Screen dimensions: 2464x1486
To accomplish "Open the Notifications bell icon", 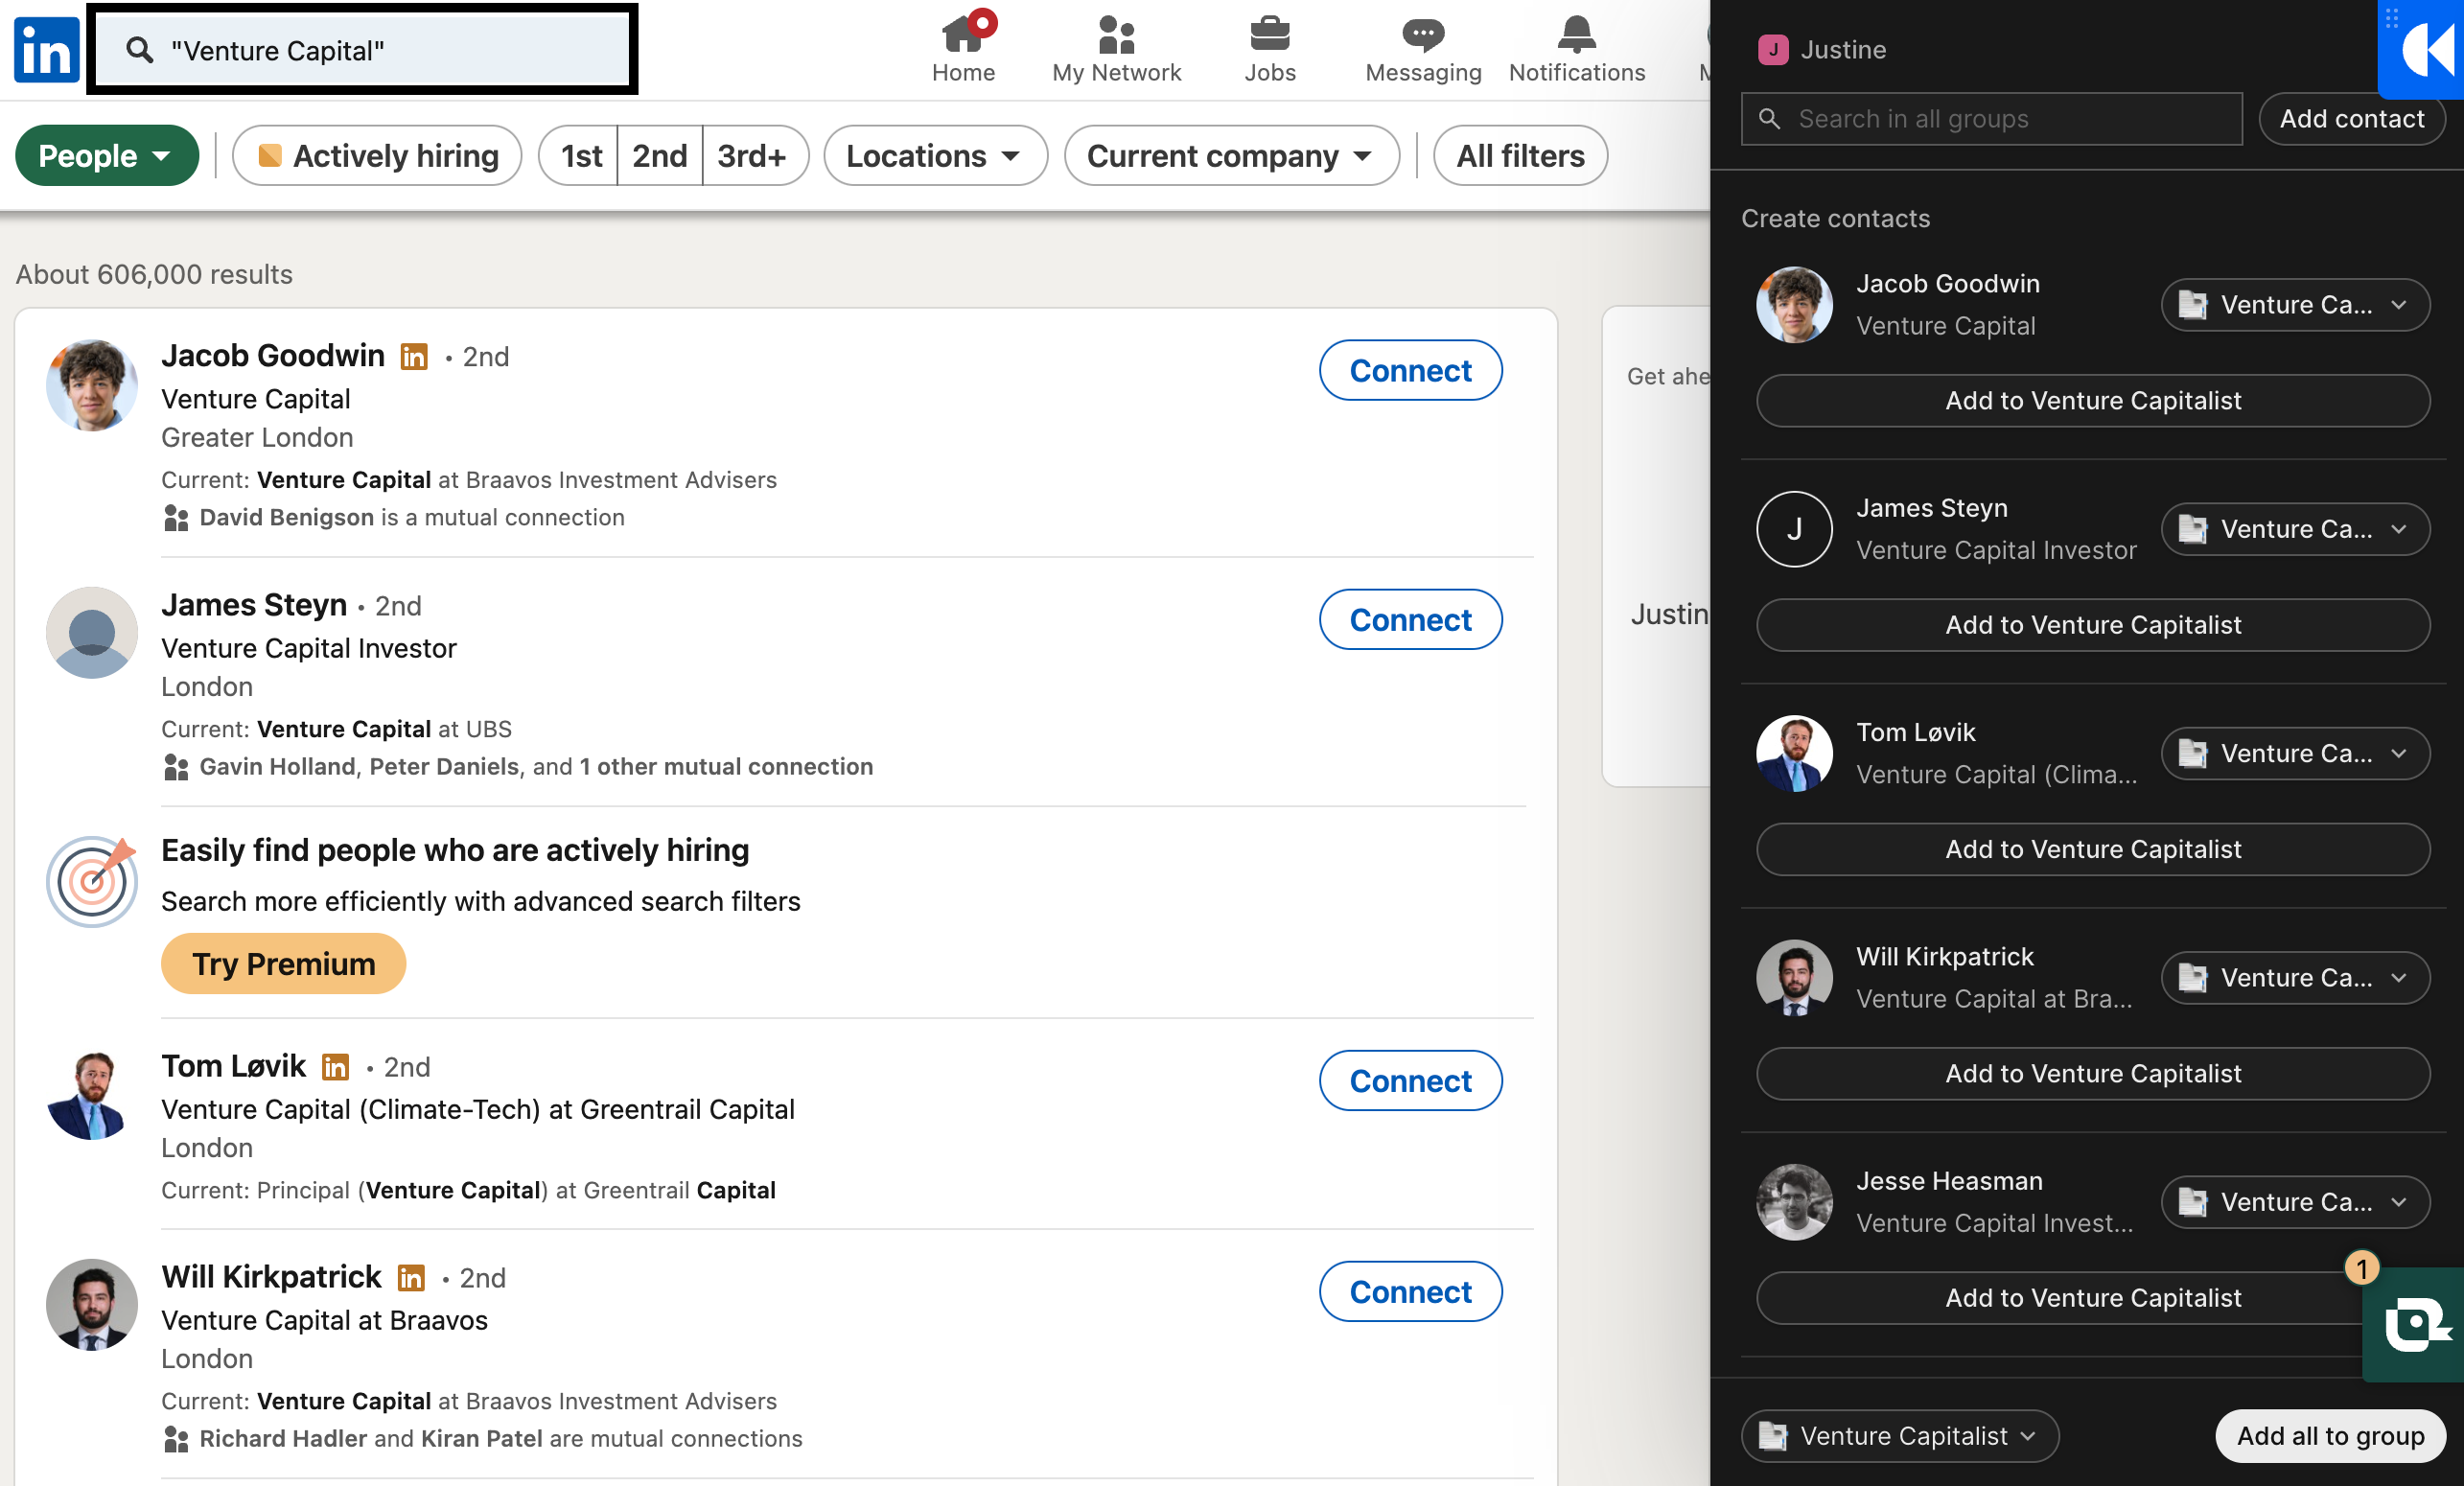I will point(1576,35).
